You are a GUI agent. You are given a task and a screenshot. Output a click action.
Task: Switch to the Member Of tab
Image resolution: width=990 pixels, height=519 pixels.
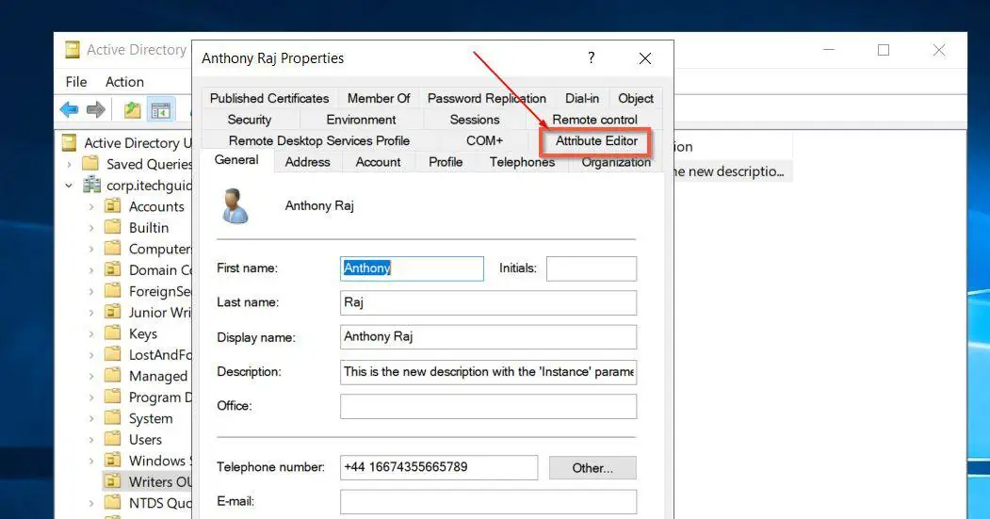tap(378, 99)
